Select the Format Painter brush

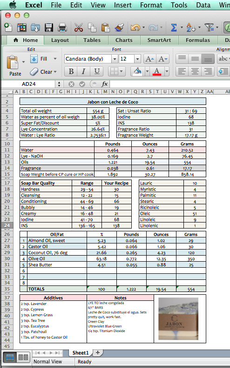click(x=119, y=28)
